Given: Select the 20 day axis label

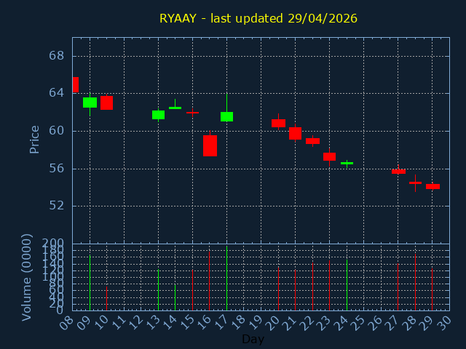Looking at the screenshot, I should 273,322.
